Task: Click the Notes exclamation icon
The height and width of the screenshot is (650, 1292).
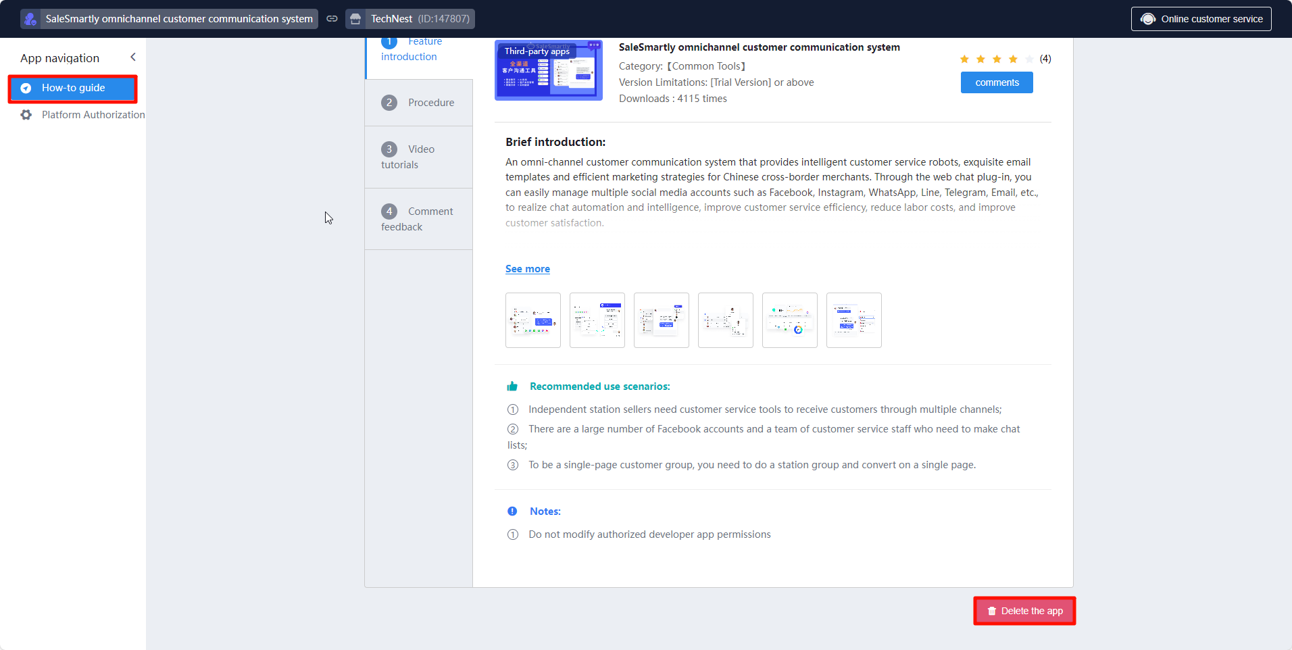Action: pos(512,511)
